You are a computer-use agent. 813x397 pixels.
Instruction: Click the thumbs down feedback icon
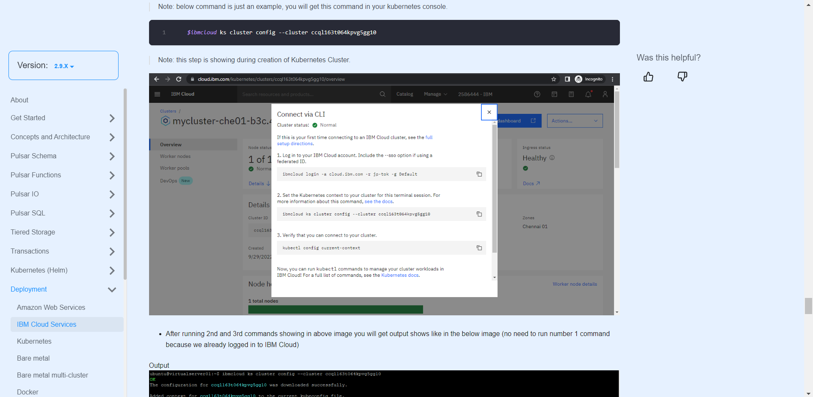(x=682, y=77)
